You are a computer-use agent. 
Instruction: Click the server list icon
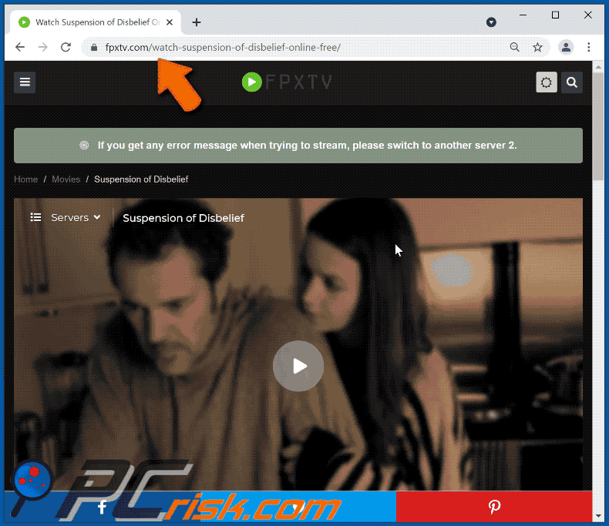tap(35, 217)
